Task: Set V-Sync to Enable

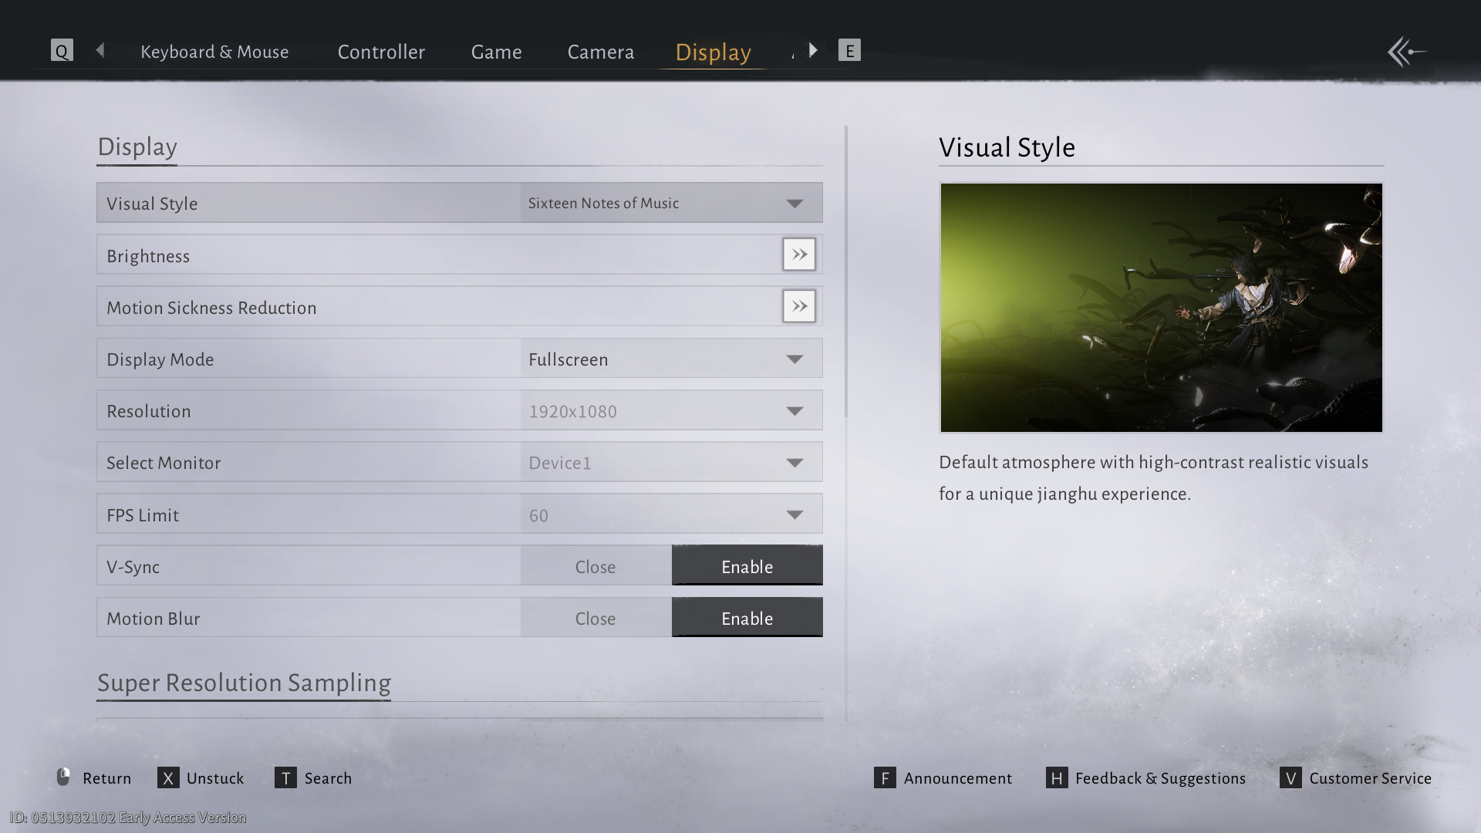Action: coord(747,566)
